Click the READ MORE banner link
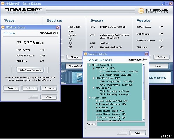 coord(157,78)
